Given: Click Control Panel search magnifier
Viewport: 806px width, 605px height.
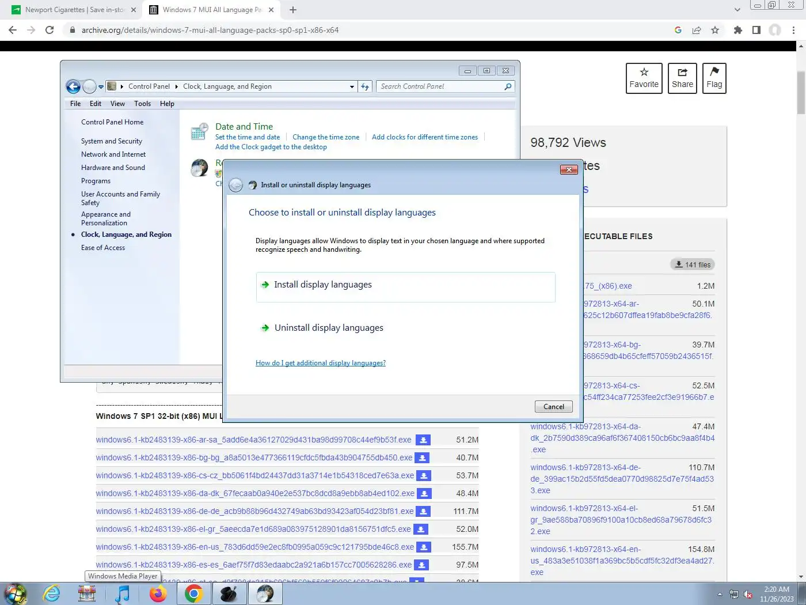Looking at the screenshot, I should point(508,86).
